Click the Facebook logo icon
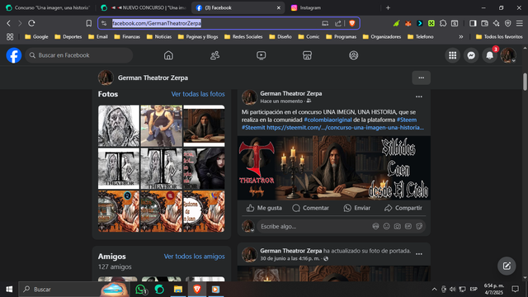 click(14, 55)
